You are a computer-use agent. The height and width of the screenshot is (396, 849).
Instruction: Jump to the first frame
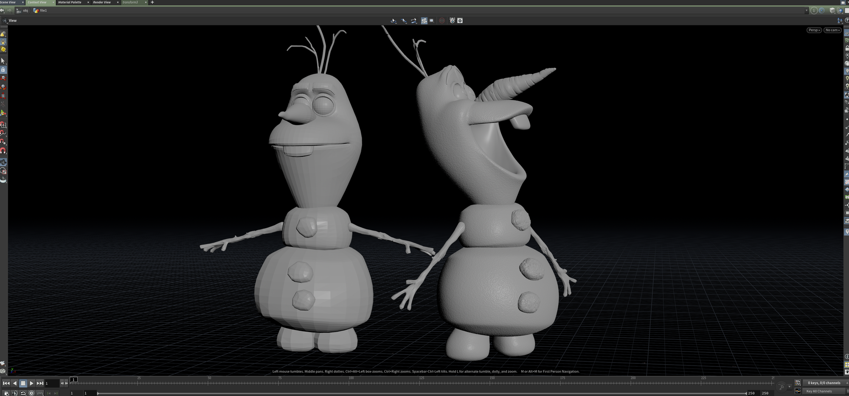(x=6, y=383)
